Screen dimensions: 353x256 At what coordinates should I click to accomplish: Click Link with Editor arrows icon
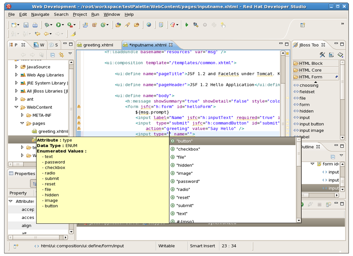point(61,55)
